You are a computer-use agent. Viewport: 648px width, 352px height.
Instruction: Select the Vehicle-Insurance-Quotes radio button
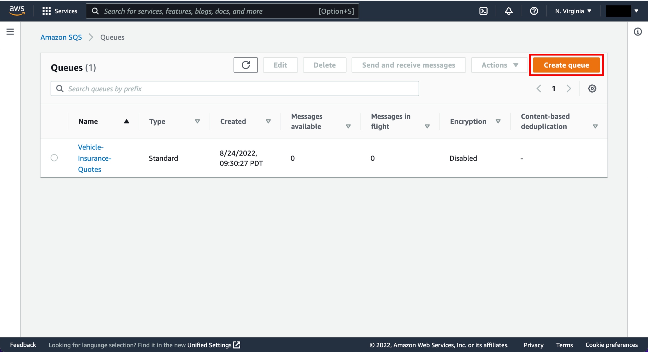point(54,158)
